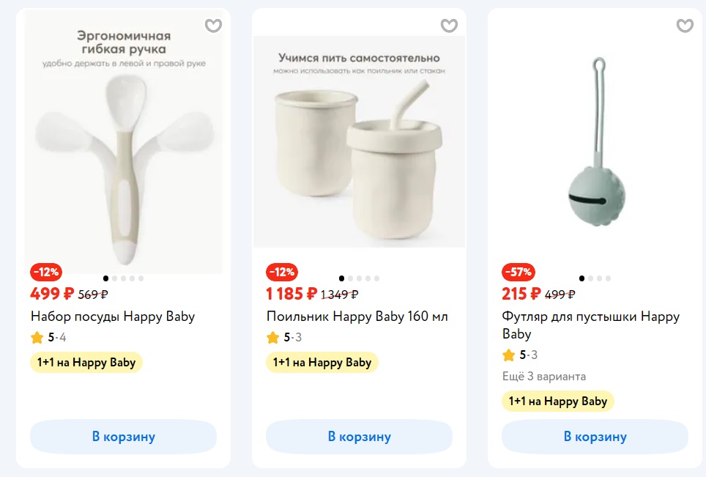706x477 pixels.
Task: Open the Набор посуды Happy Baby product link
Action: pyautogui.click(x=113, y=317)
